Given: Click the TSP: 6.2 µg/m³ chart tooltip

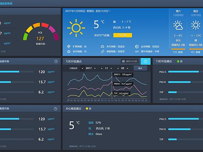Looking at the screenshot, I should pos(121,93).
